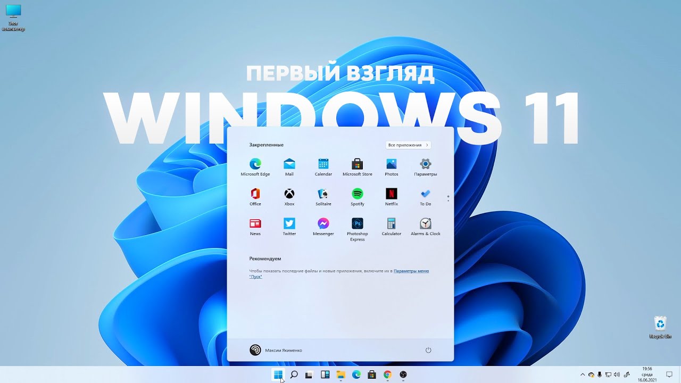
Task: Click the Start button on taskbar
Action: click(x=278, y=374)
